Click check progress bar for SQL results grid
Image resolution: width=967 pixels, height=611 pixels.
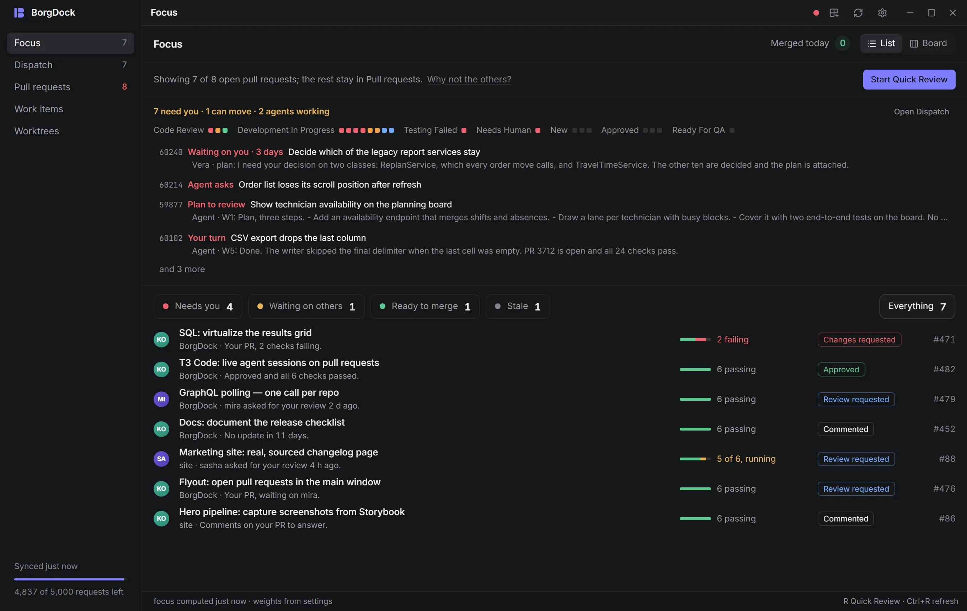coord(695,339)
